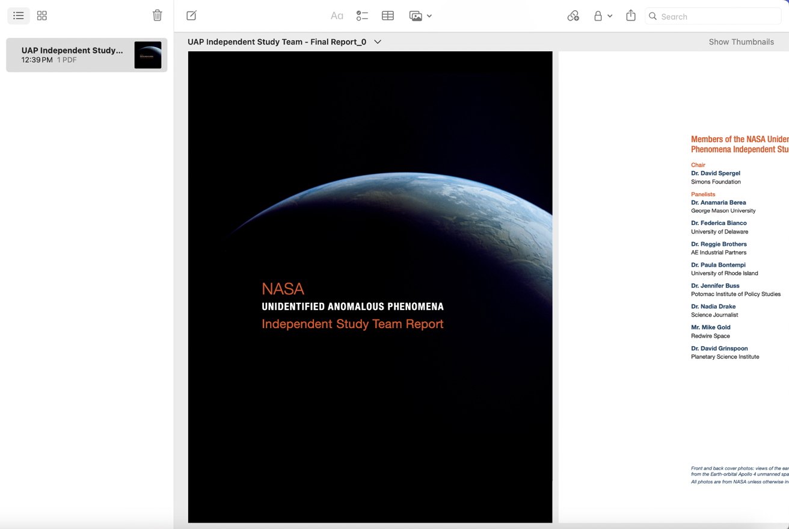Open the collaborate link icon

click(x=573, y=16)
